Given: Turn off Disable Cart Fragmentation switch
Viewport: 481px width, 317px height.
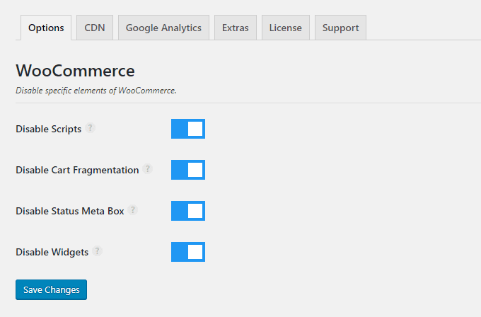Looking at the screenshot, I should (x=188, y=170).
